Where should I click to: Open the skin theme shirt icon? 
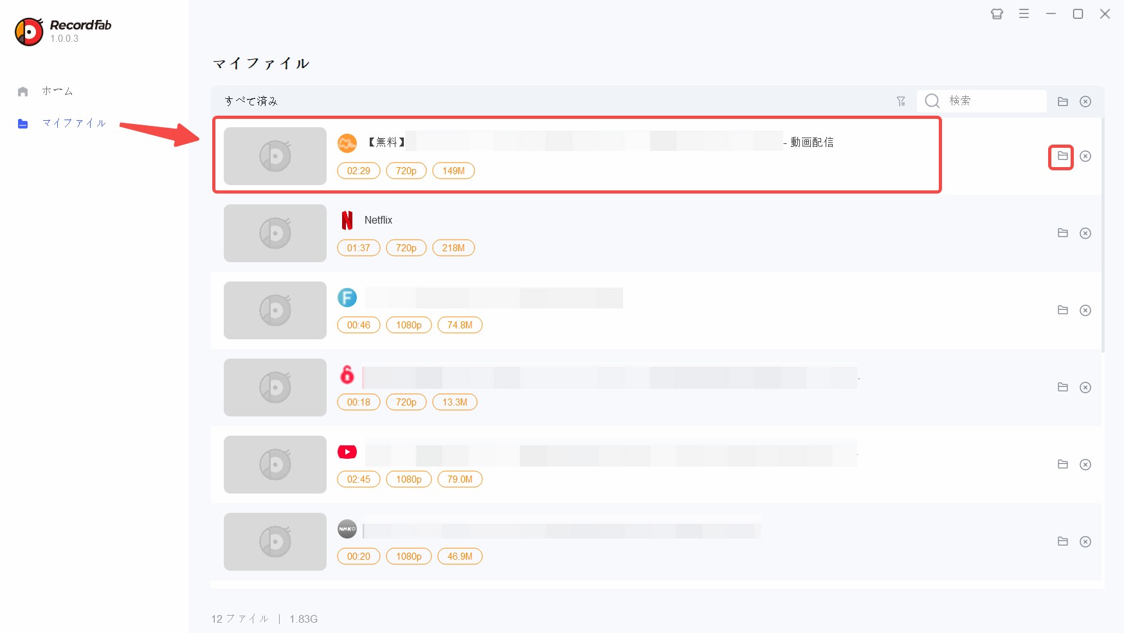(x=997, y=14)
